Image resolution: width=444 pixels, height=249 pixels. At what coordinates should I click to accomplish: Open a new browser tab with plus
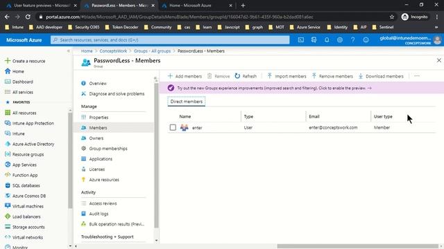[243, 6]
